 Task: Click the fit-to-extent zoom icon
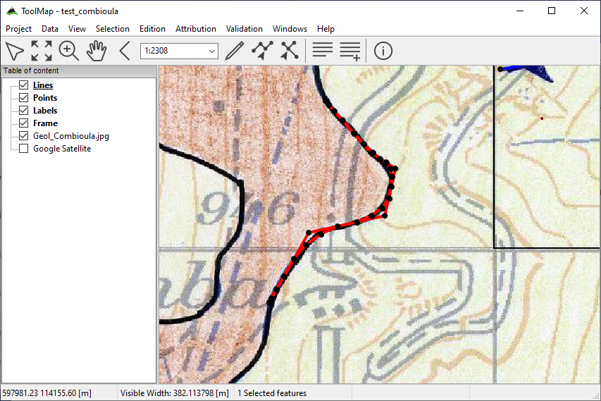[42, 51]
